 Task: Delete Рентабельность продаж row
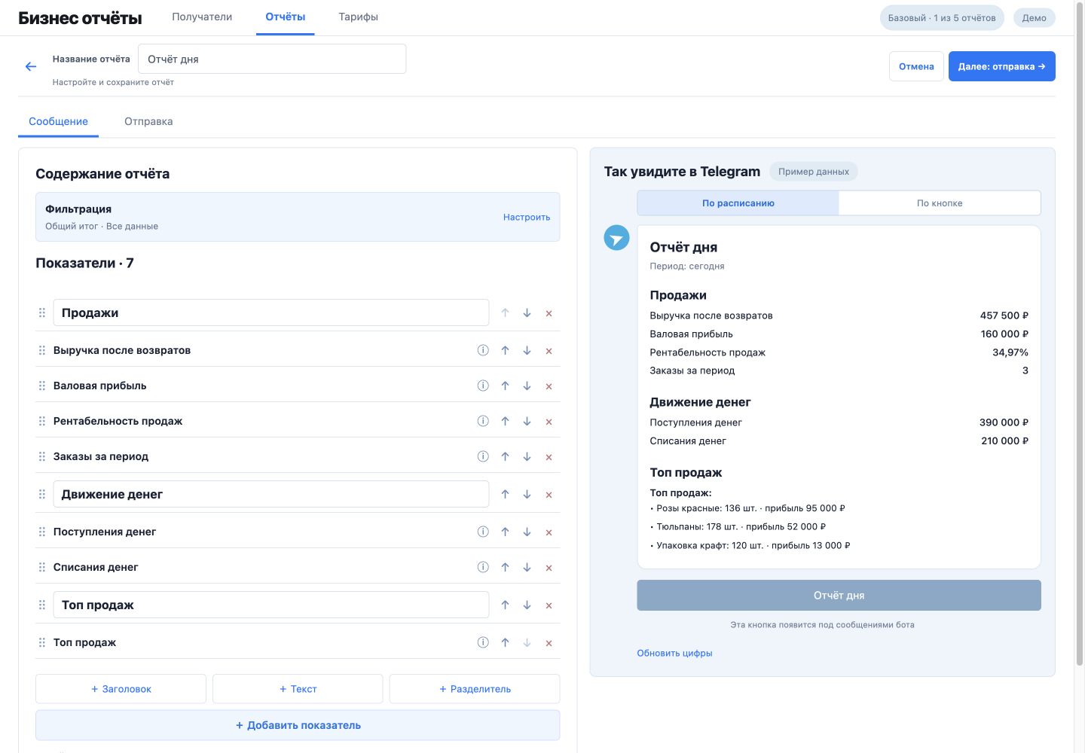point(549,422)
